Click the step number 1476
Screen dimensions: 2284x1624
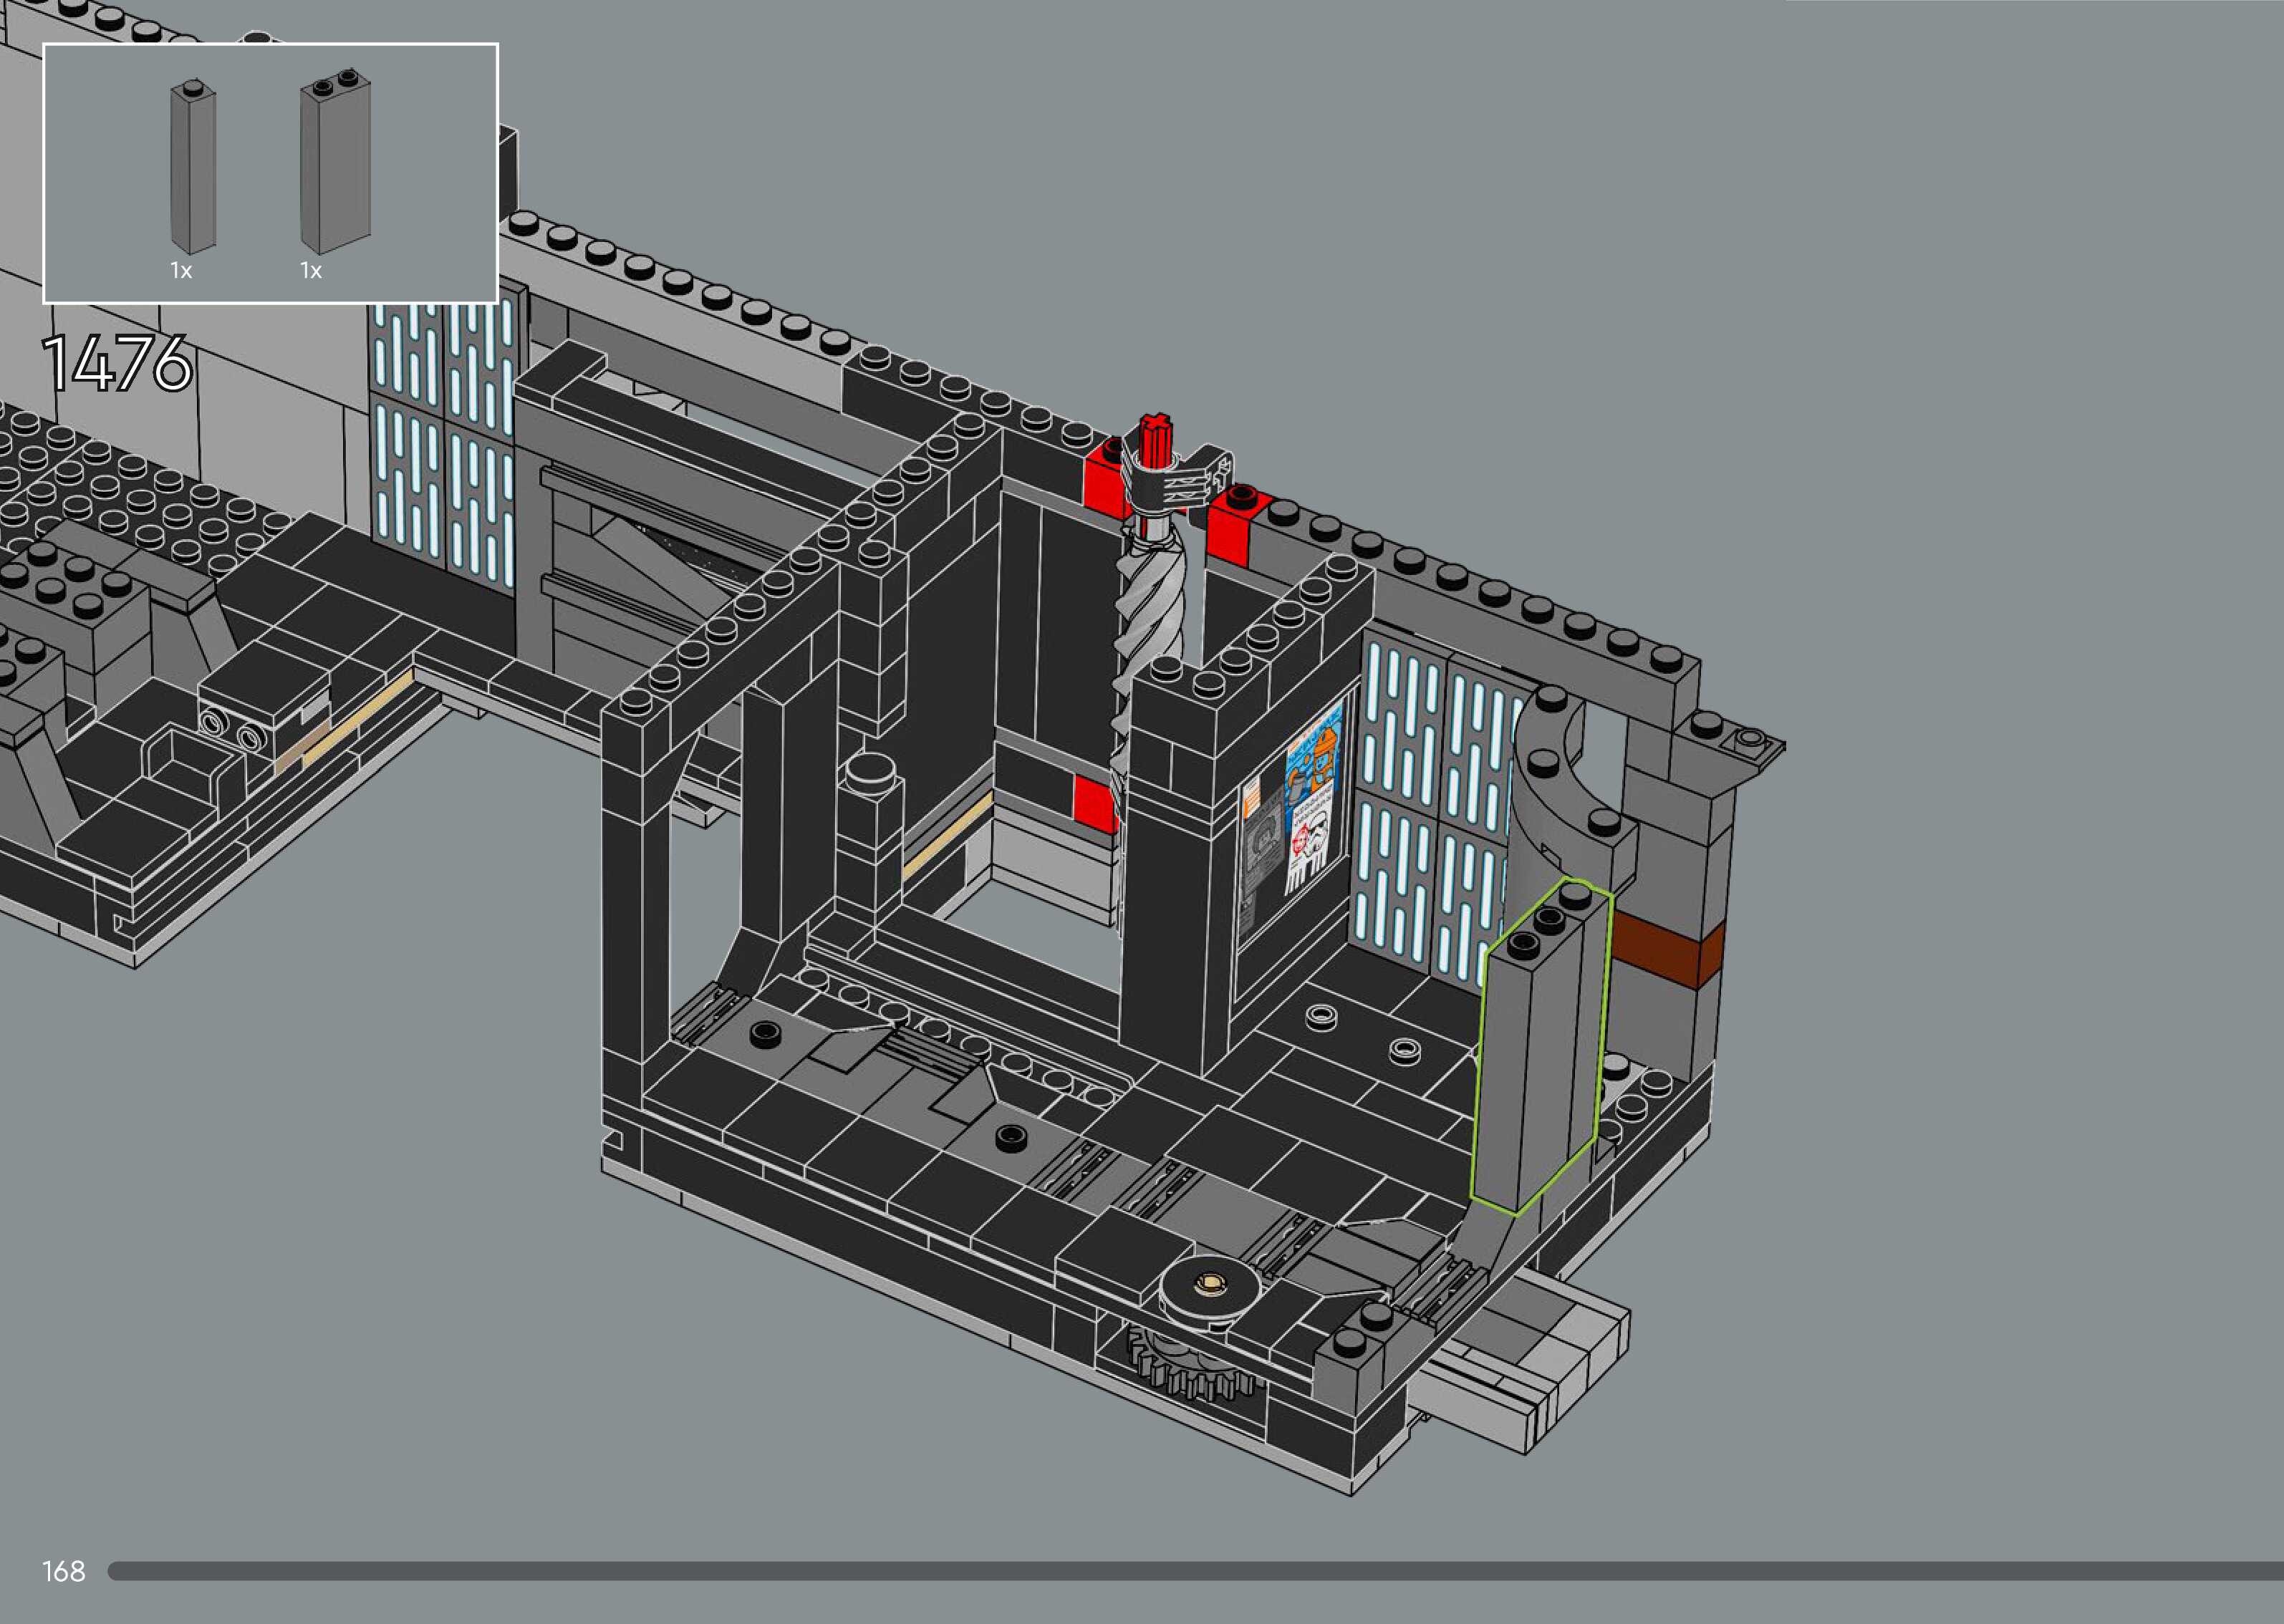point(117,363)
